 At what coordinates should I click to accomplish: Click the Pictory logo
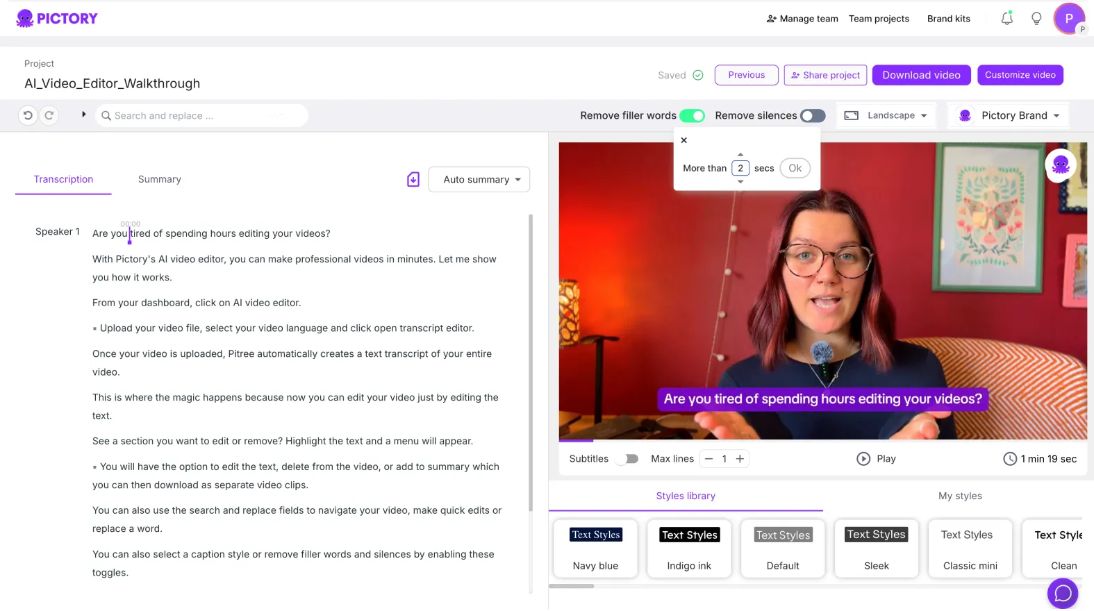point(57,19)
